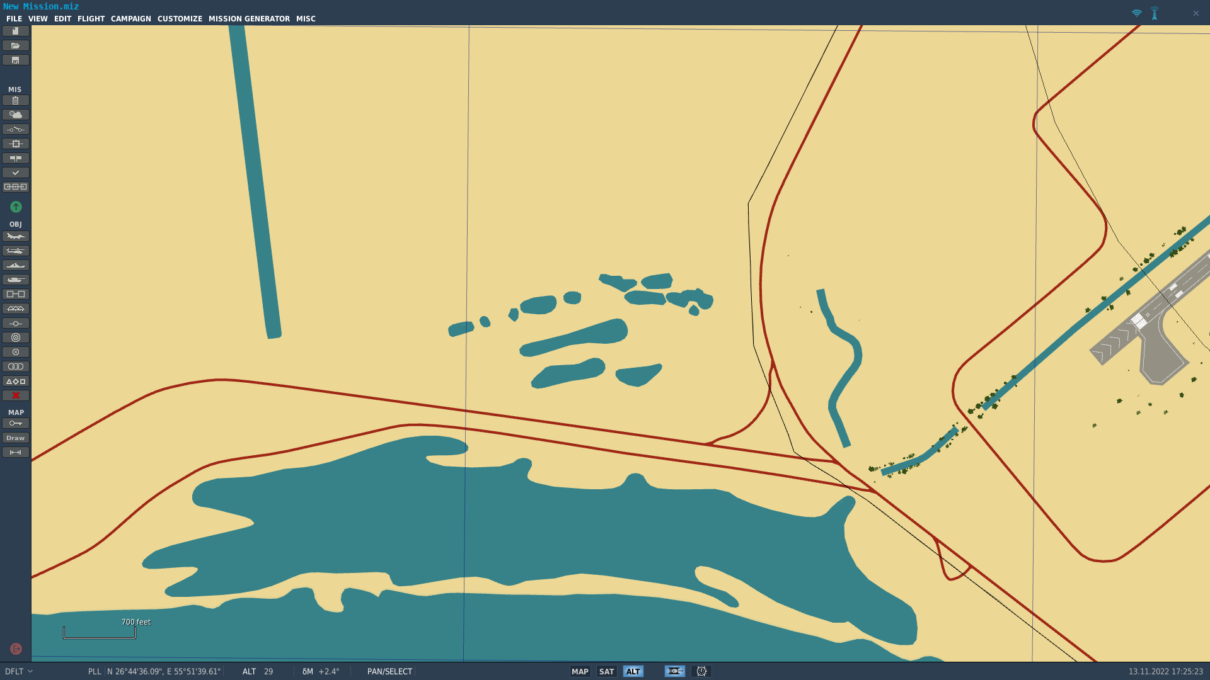Open the EDIT menu
Image resolution: width=1210 pixels, height=680 pixels.
[x=62, y=19]
